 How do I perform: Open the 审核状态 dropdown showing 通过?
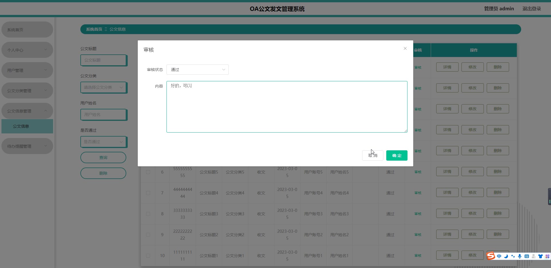tap(197, 70)
